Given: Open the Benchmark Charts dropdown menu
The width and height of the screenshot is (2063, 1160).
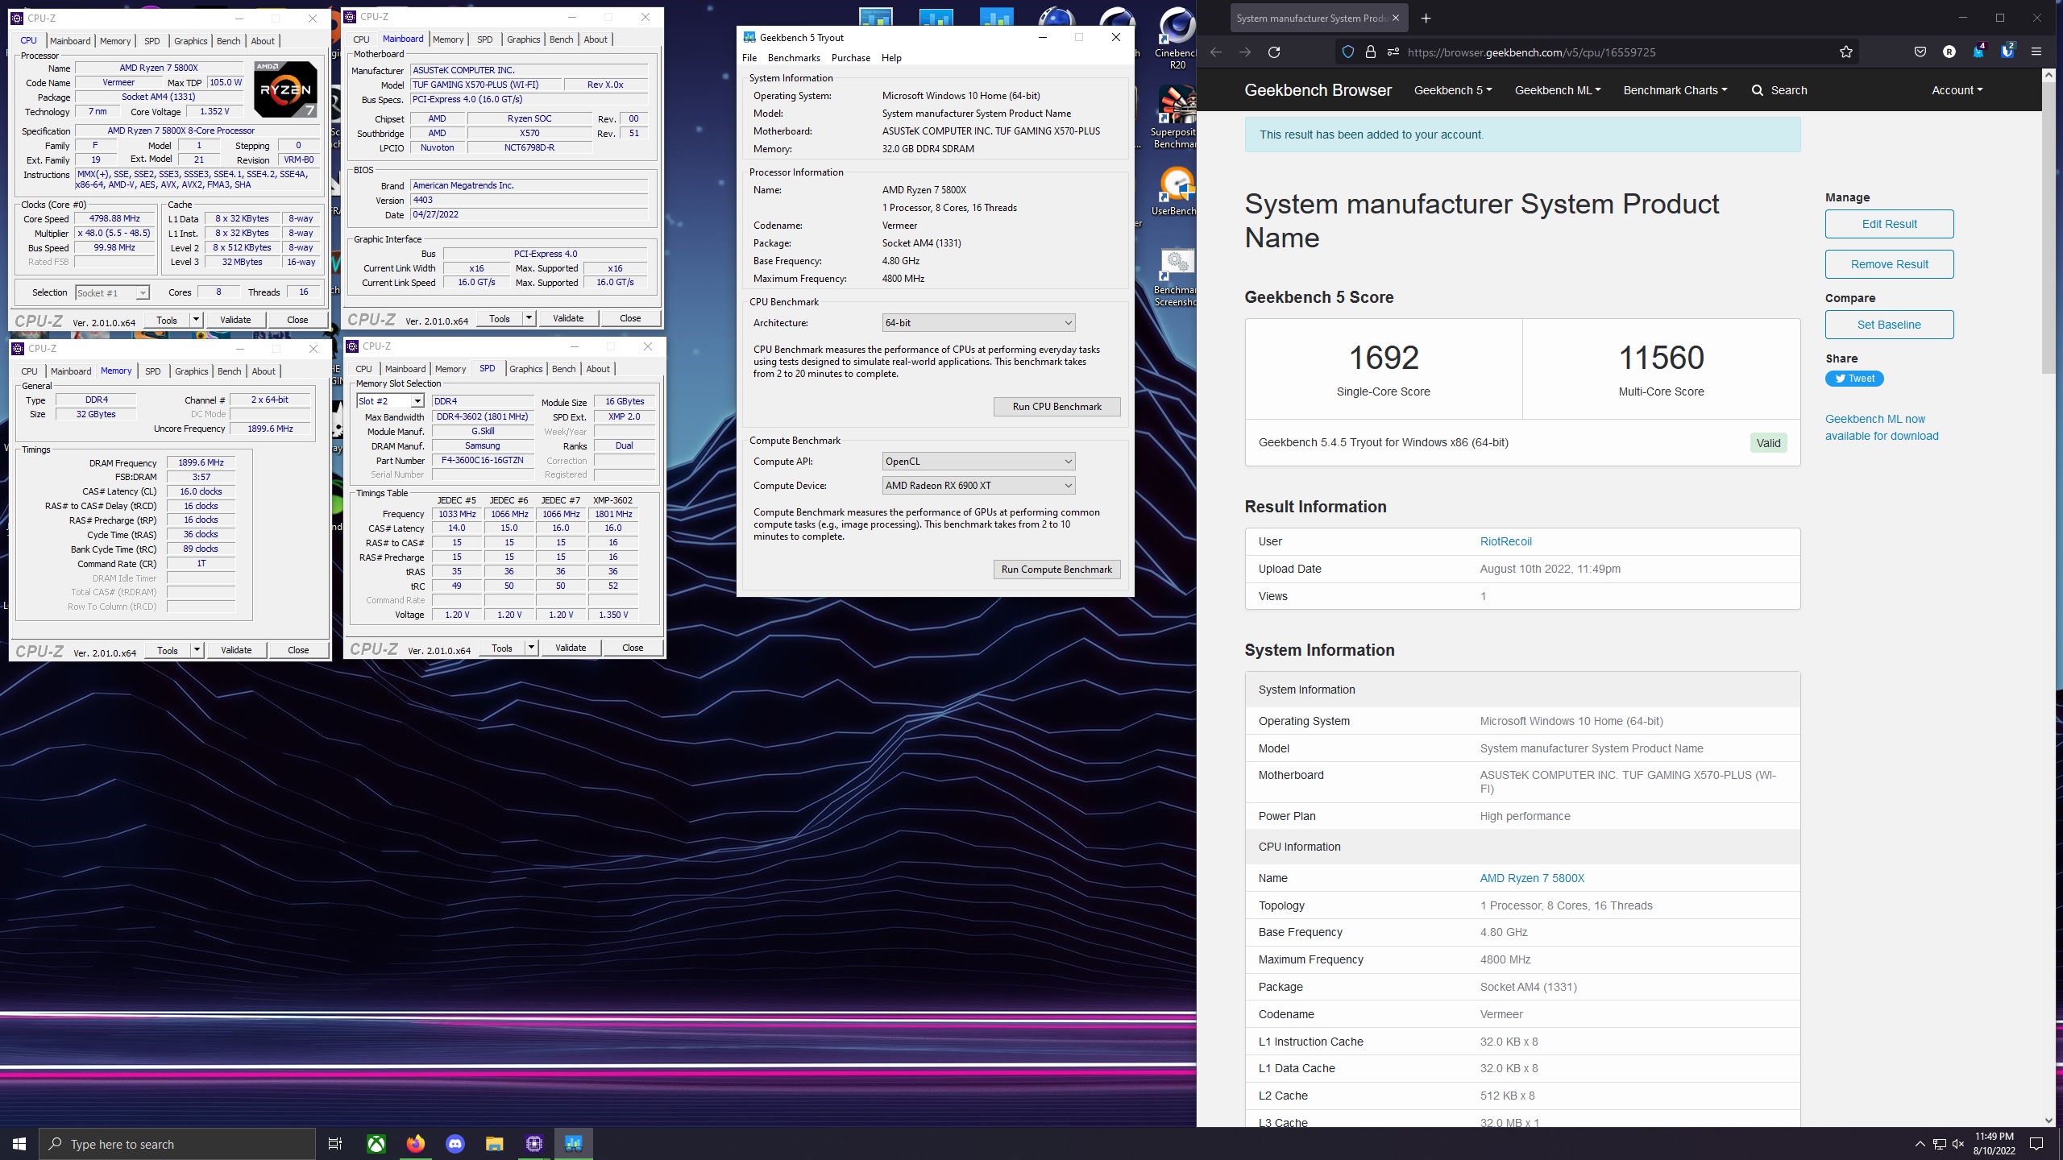Looking at the screenshot, I should [1675, 90].
